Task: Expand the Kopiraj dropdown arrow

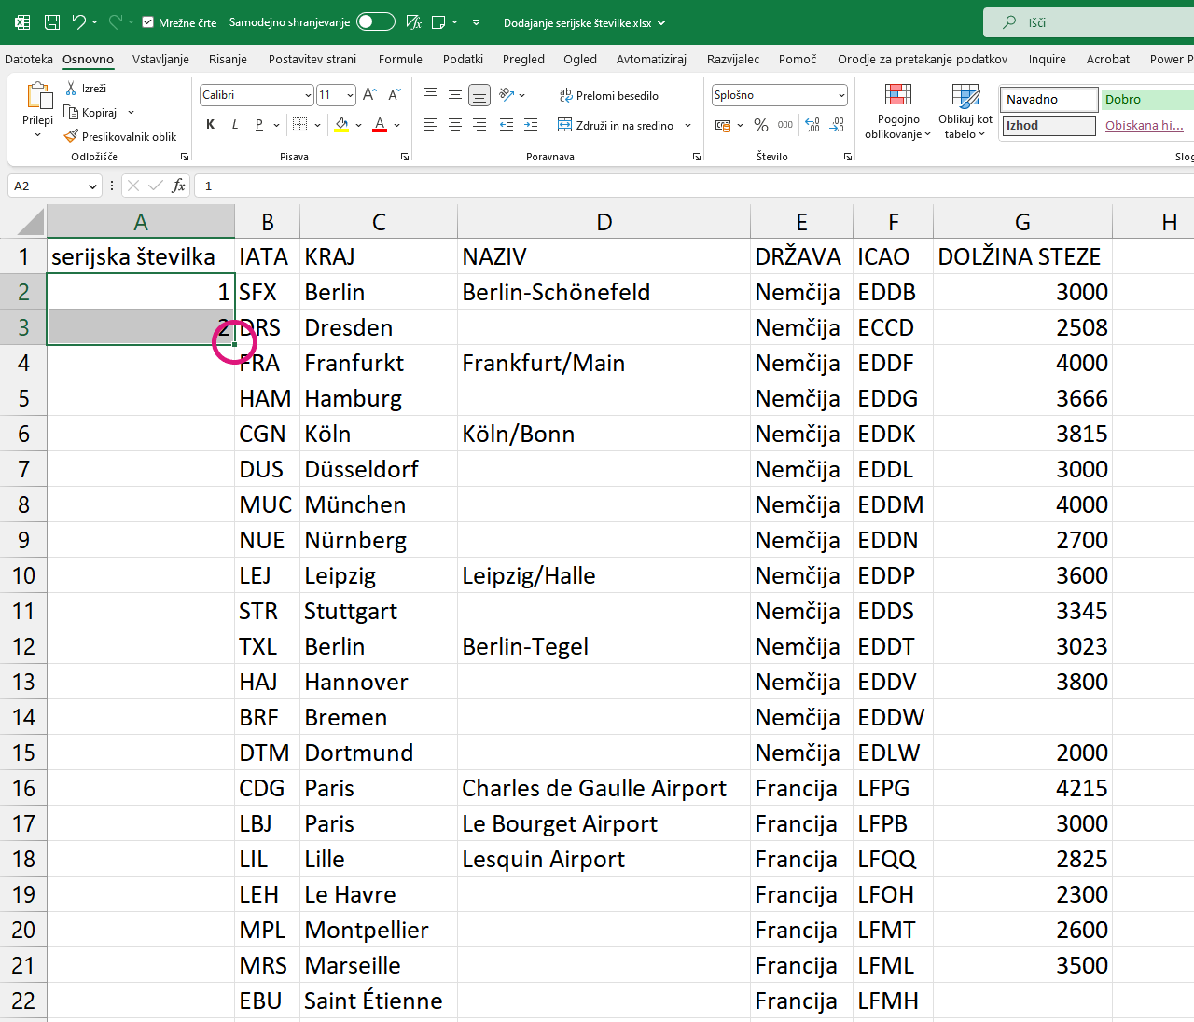Action: pos(131,112)
